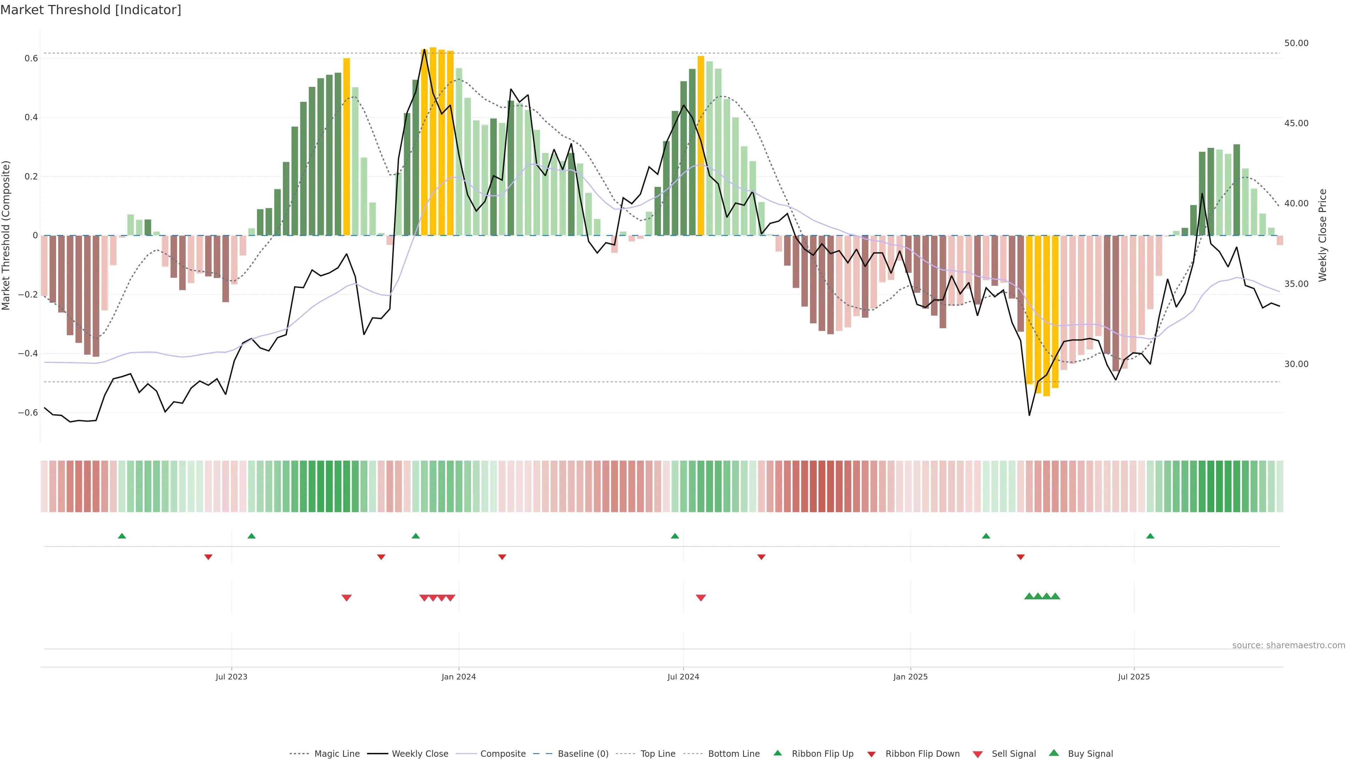The image size is (1363, 766).
Task: Select the Jan 2025 x-axis label
Action: (910, 677)
